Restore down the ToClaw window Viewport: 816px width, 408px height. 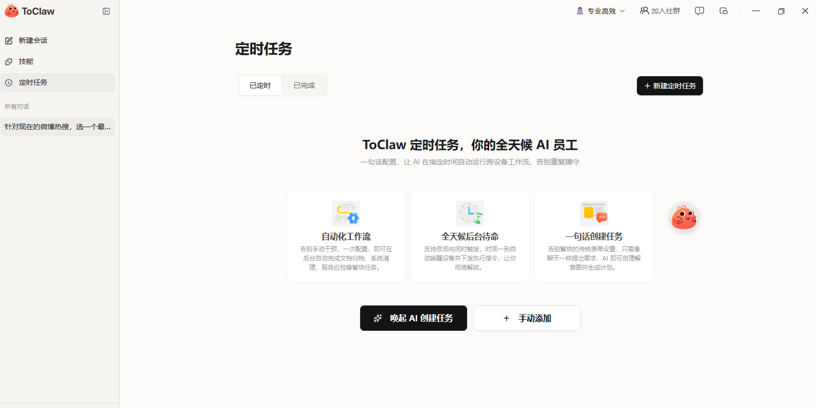point(781,11)
